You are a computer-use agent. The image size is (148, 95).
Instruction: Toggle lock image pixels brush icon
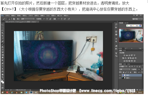[x=126, y=72]
